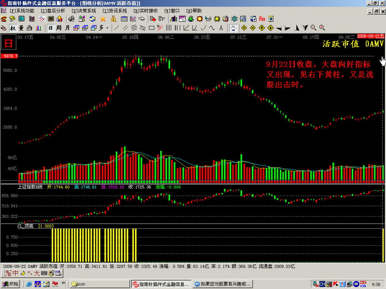Viewport: 386px width, 289px height.
Task: Click the bar chart books icon
Action: 174,19
